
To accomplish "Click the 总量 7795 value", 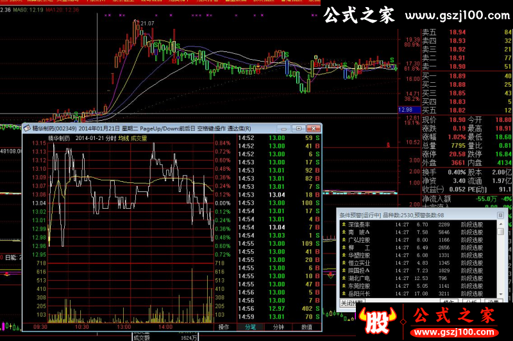I will [458, 145].
